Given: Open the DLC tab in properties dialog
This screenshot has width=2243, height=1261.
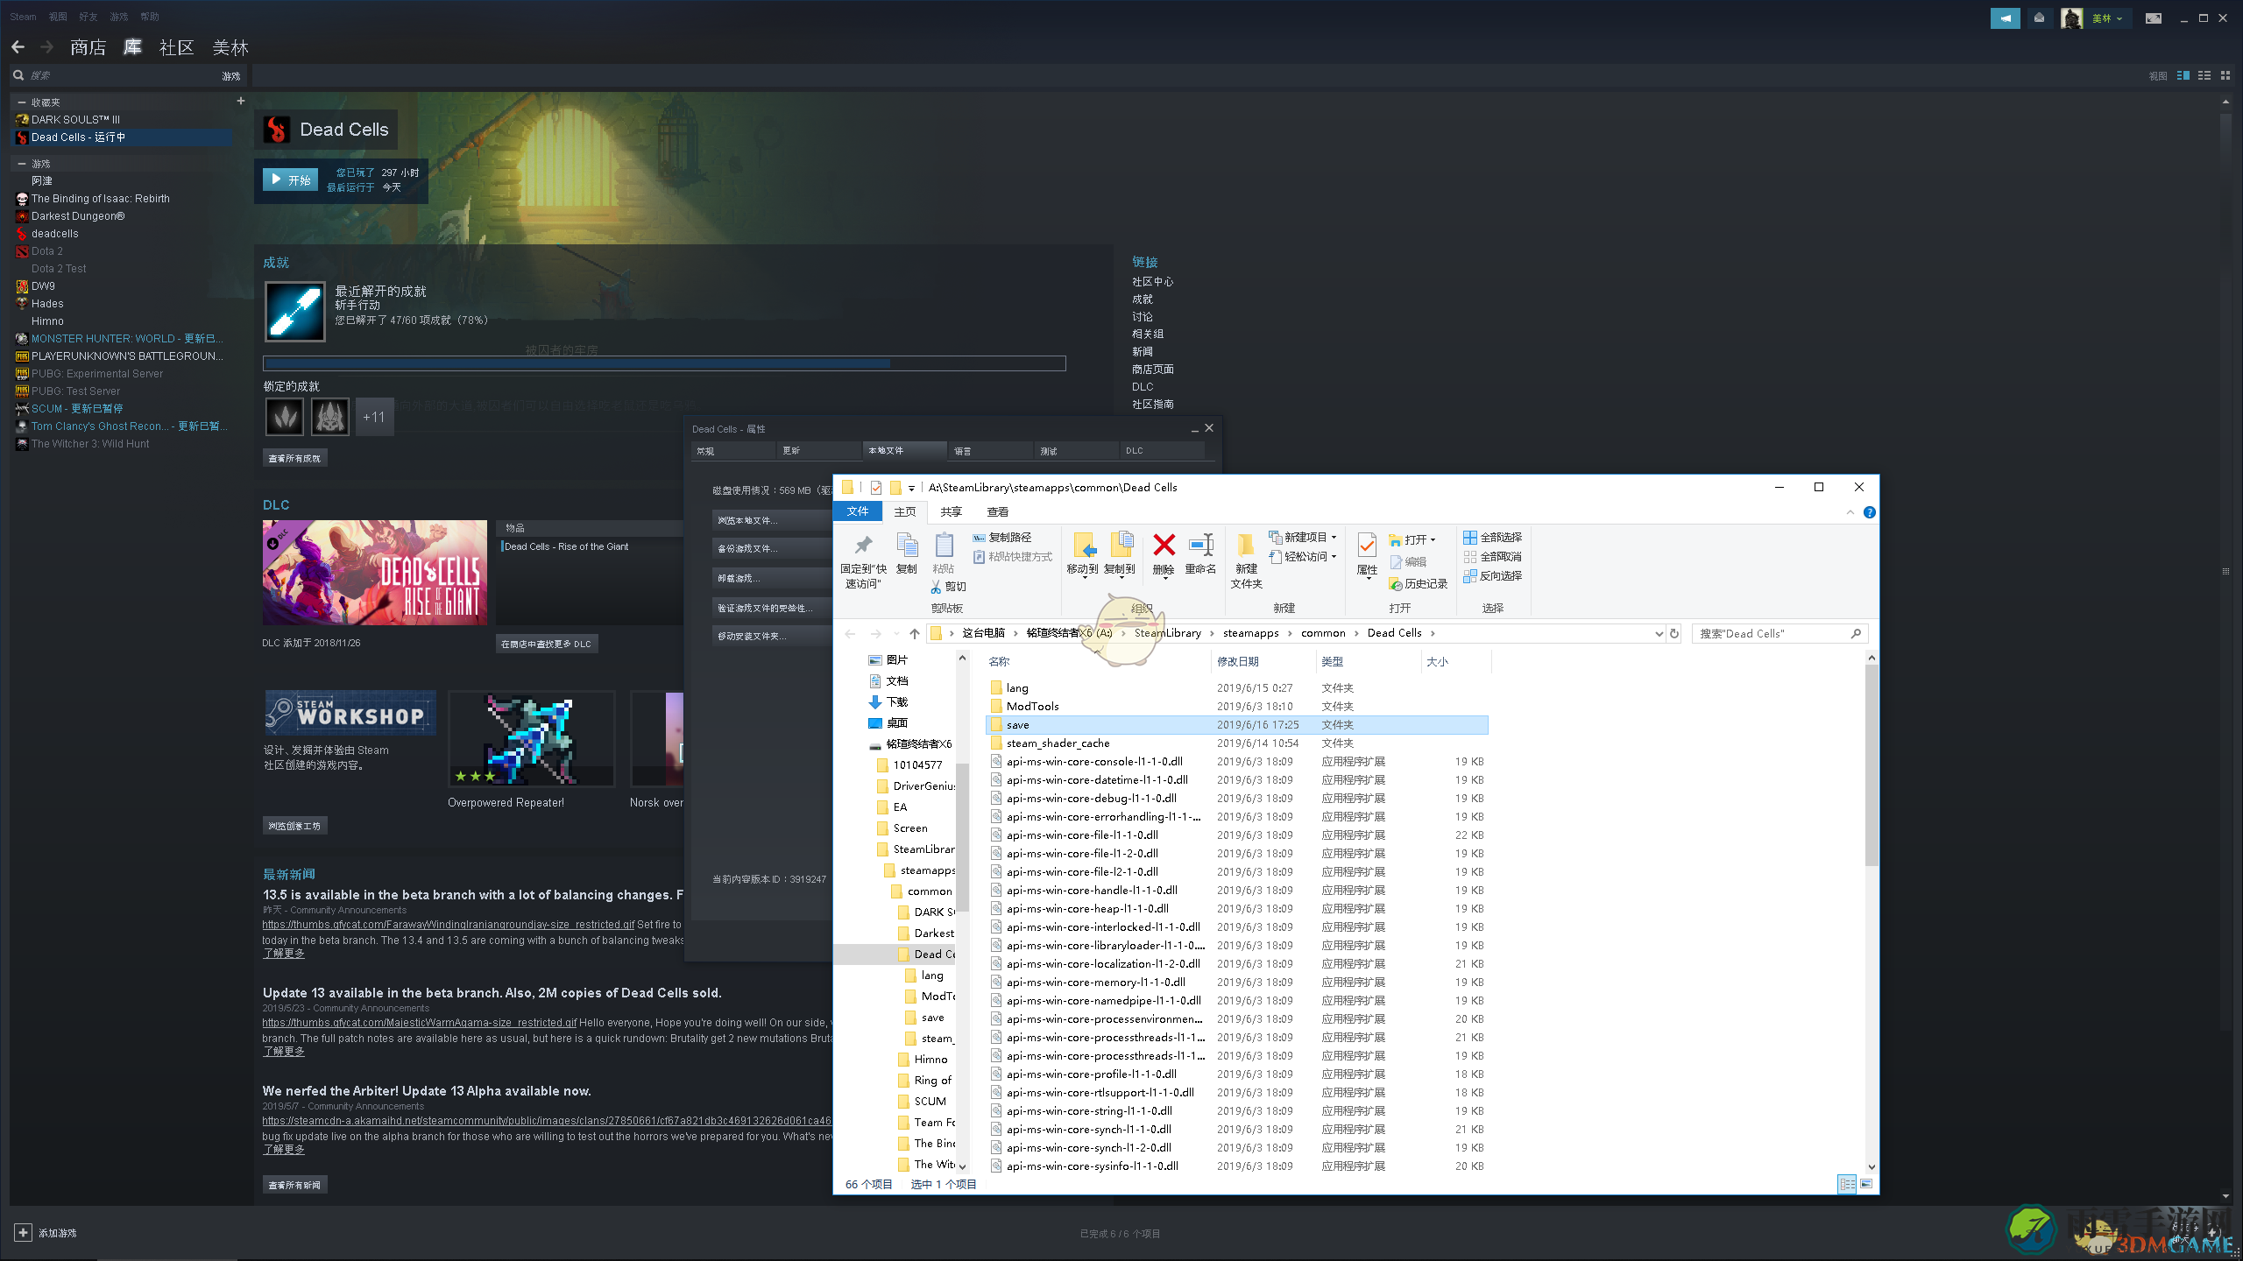Looking at the screenshot, I should [x=1161, y=450].
